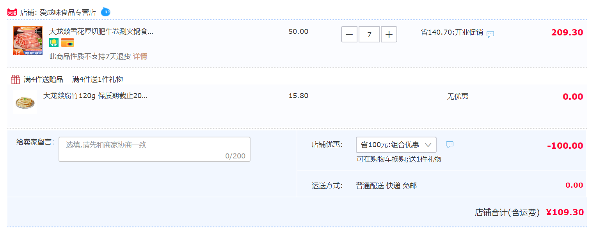Click the 普通配送 快递 免邮 shipping text
The image size is (590, 232).
386,186
